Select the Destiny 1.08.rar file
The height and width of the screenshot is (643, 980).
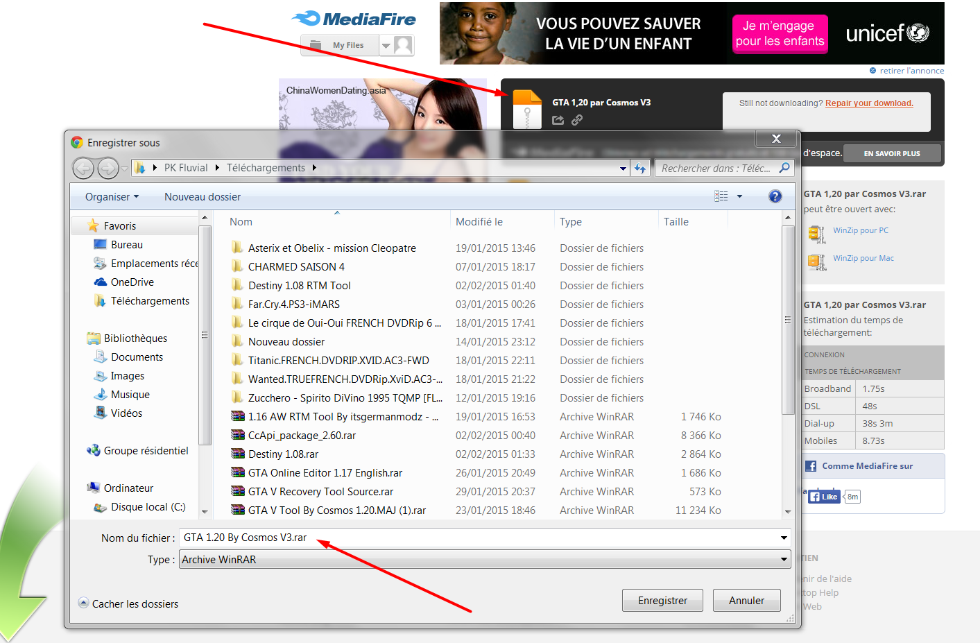pos(283,454)
